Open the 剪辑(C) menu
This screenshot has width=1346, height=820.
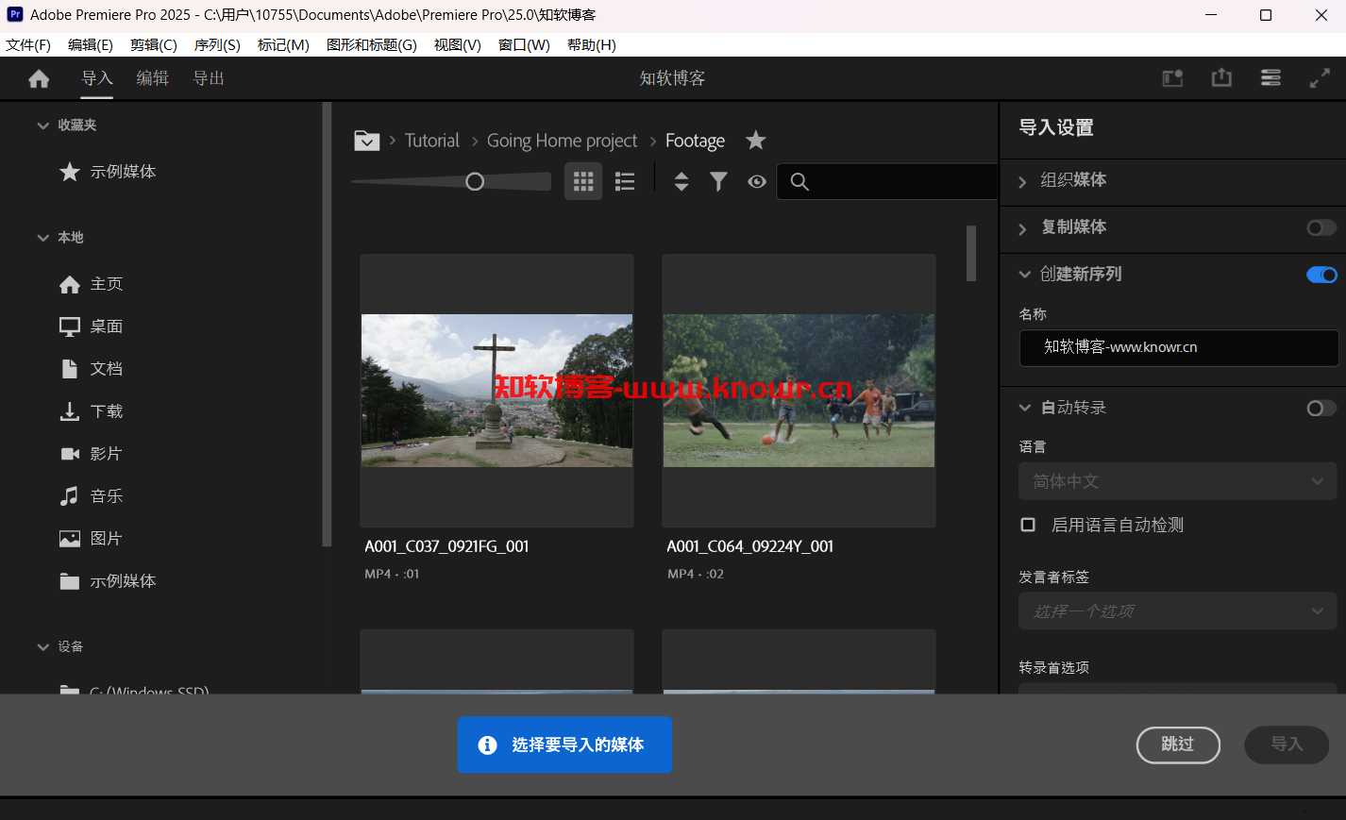pyautogui.click(x=154, y=44)
